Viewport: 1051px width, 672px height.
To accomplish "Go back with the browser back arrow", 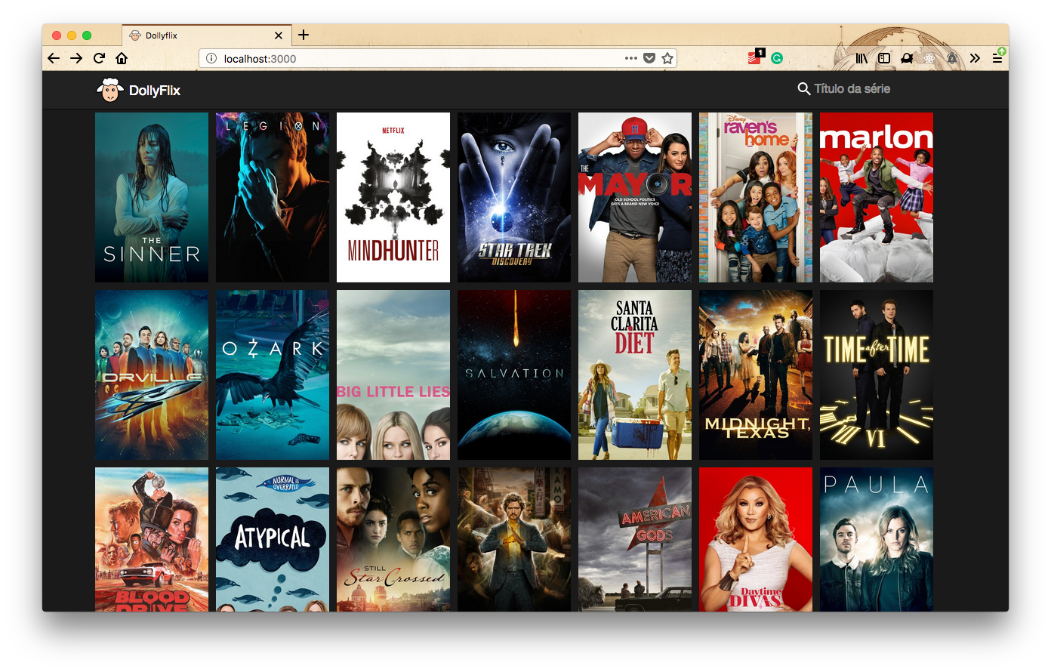I will tap(54, 58).
